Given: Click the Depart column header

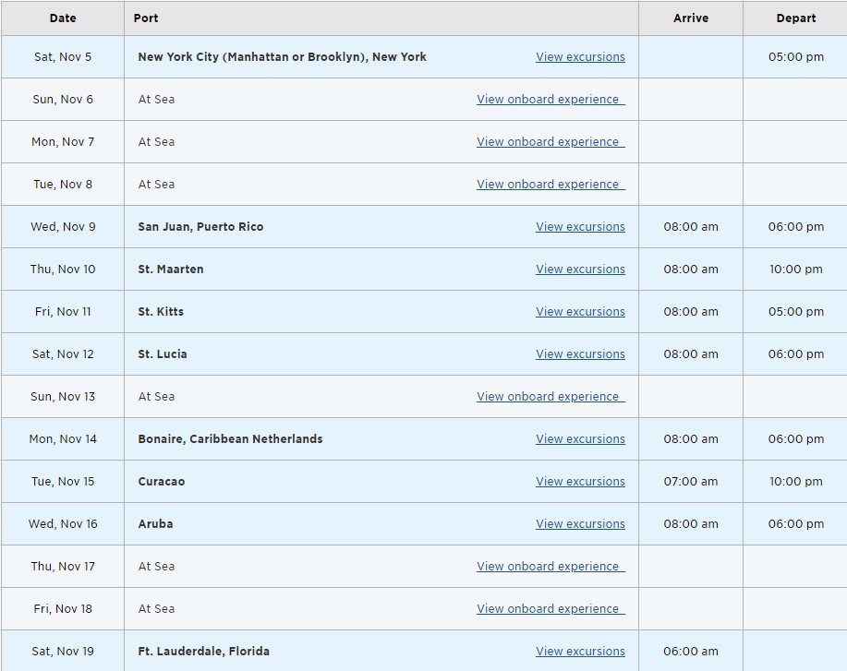Looking at the screenshot, I should point(795,18).
